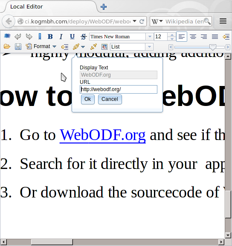Screen dimensions: 232x246
Task: Click the zoom slider handle
Action: (x=213, y=47)
